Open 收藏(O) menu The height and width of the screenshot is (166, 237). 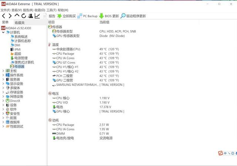(40, 10)
